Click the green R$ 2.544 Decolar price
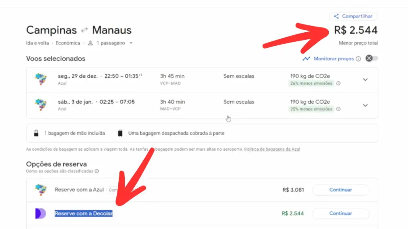The height and width of the screenshot is (229, 408). (x=293, y=213)
